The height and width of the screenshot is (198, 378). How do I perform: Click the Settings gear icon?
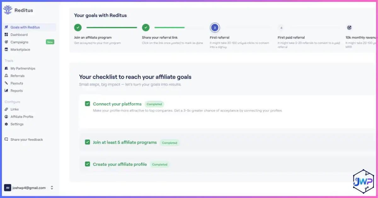coord(6,124)
